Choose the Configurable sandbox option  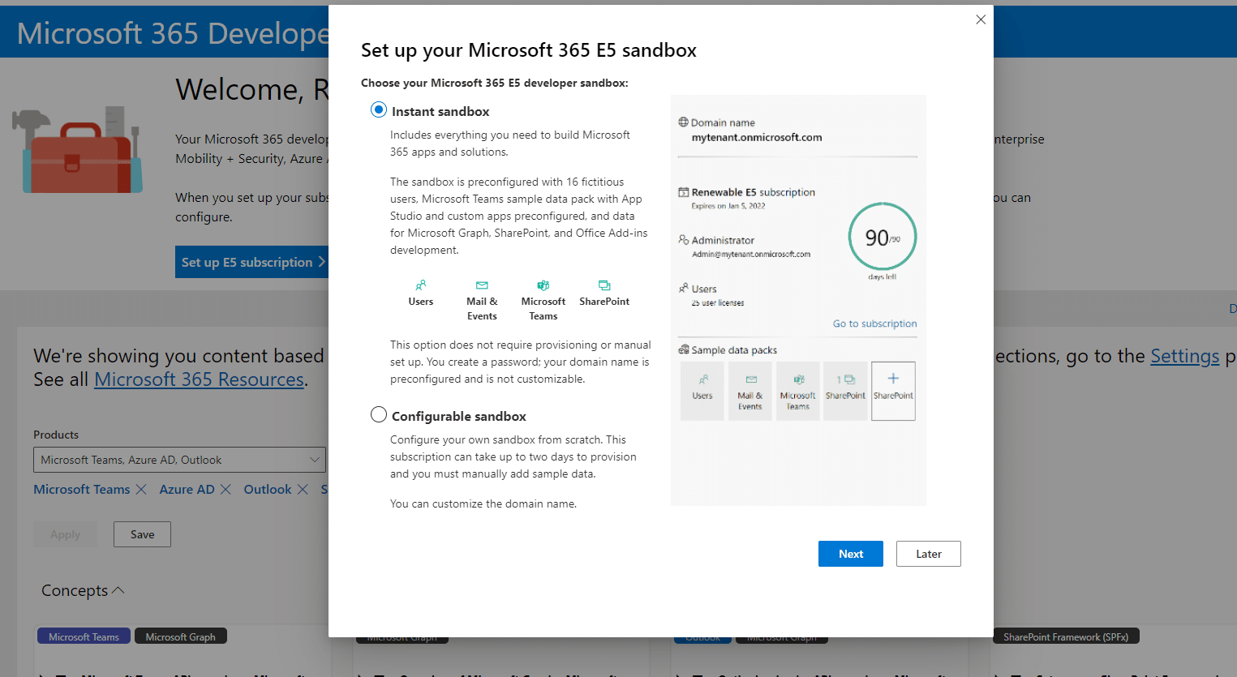[x=378, y=414]
